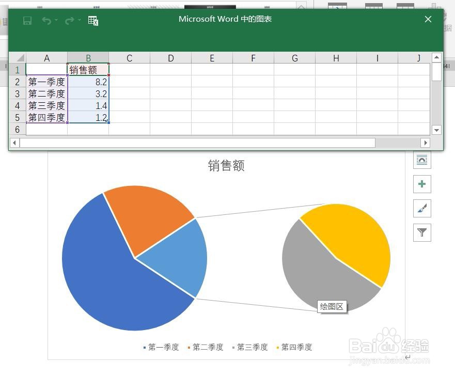Expand the Redo dropdown arrow
Screen dimensions: 455x376
click(x=79, y=20)
